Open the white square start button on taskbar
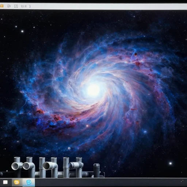 [5, 182]
